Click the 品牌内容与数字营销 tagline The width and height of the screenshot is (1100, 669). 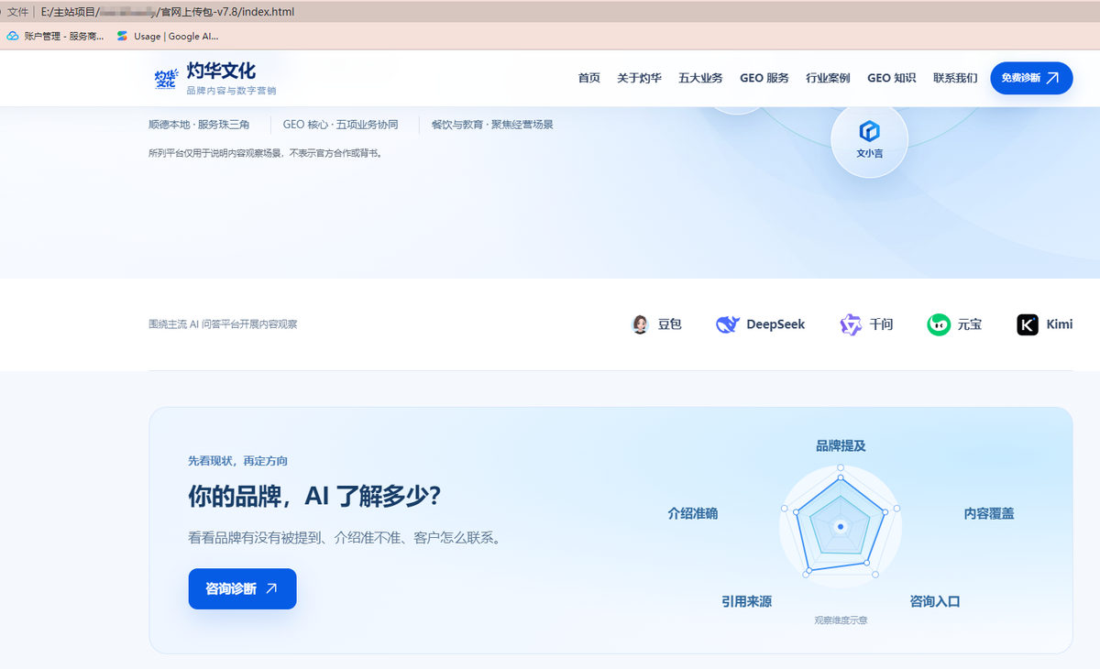231,91
